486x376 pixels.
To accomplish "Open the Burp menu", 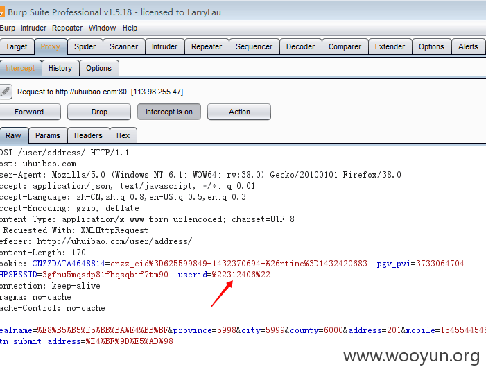I will coord(8,28).
